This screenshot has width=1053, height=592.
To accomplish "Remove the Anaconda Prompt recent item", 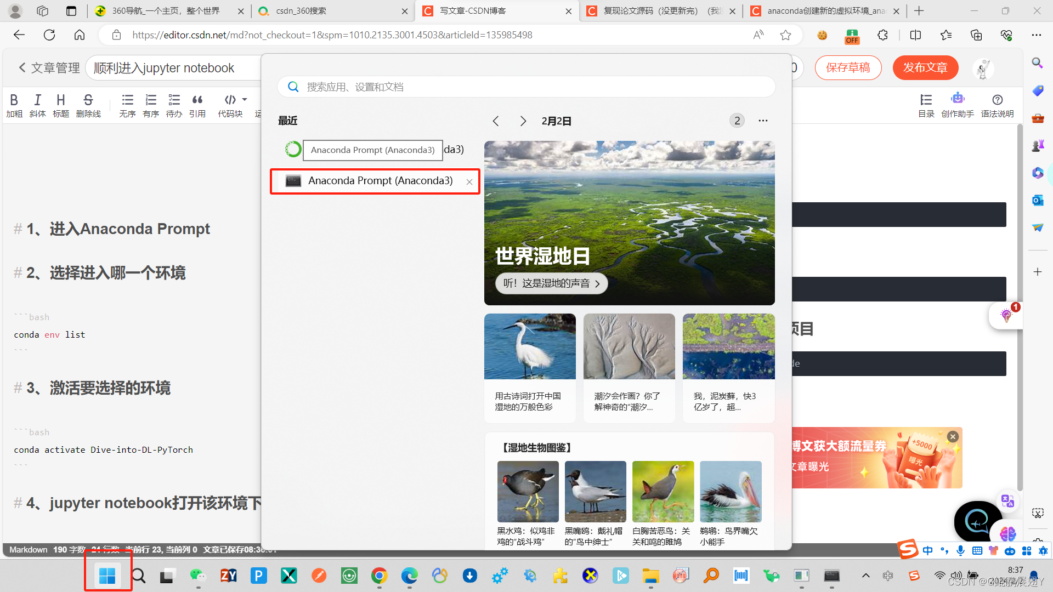I will point(469,182).
